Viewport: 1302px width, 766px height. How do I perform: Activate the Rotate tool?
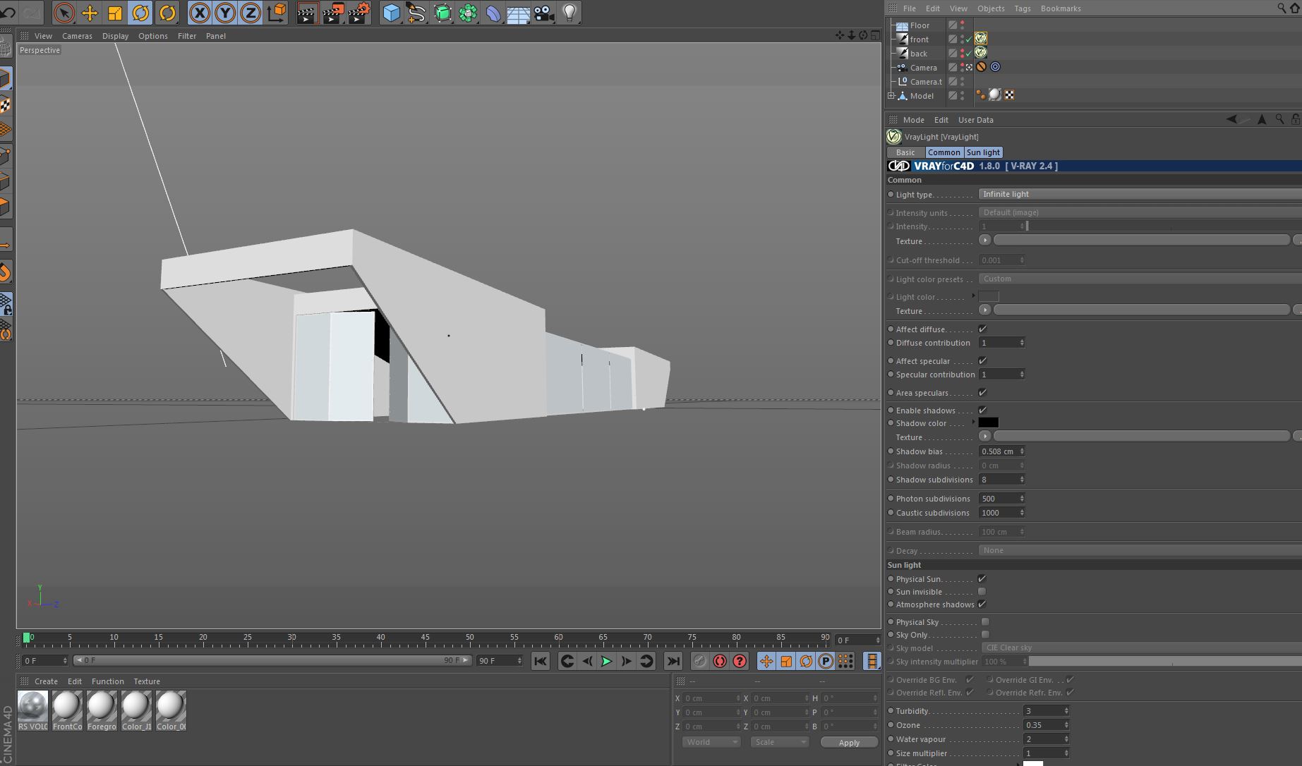tap(140, 13)
